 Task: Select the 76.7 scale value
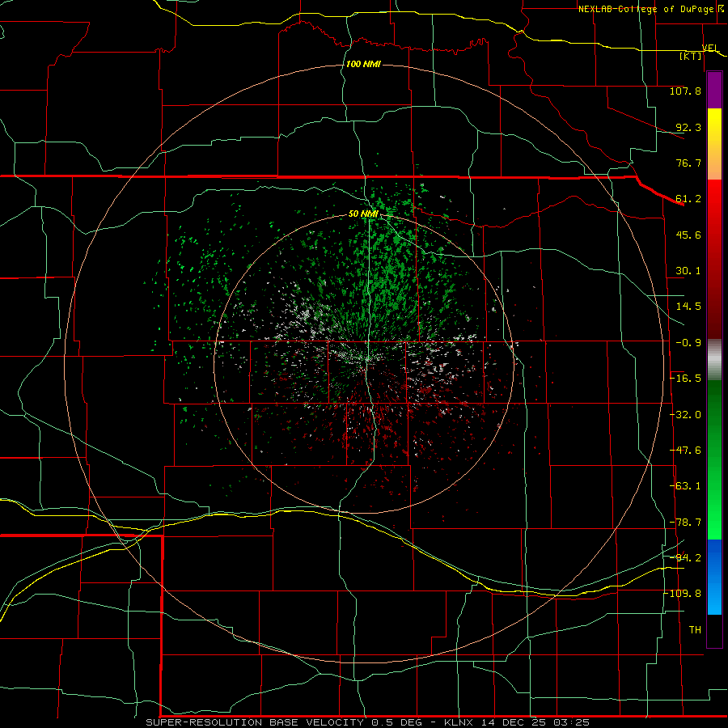pos(688,163)
